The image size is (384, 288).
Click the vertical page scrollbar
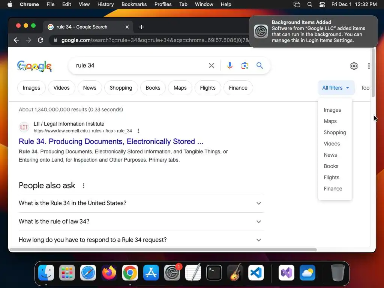pos(373,72)
